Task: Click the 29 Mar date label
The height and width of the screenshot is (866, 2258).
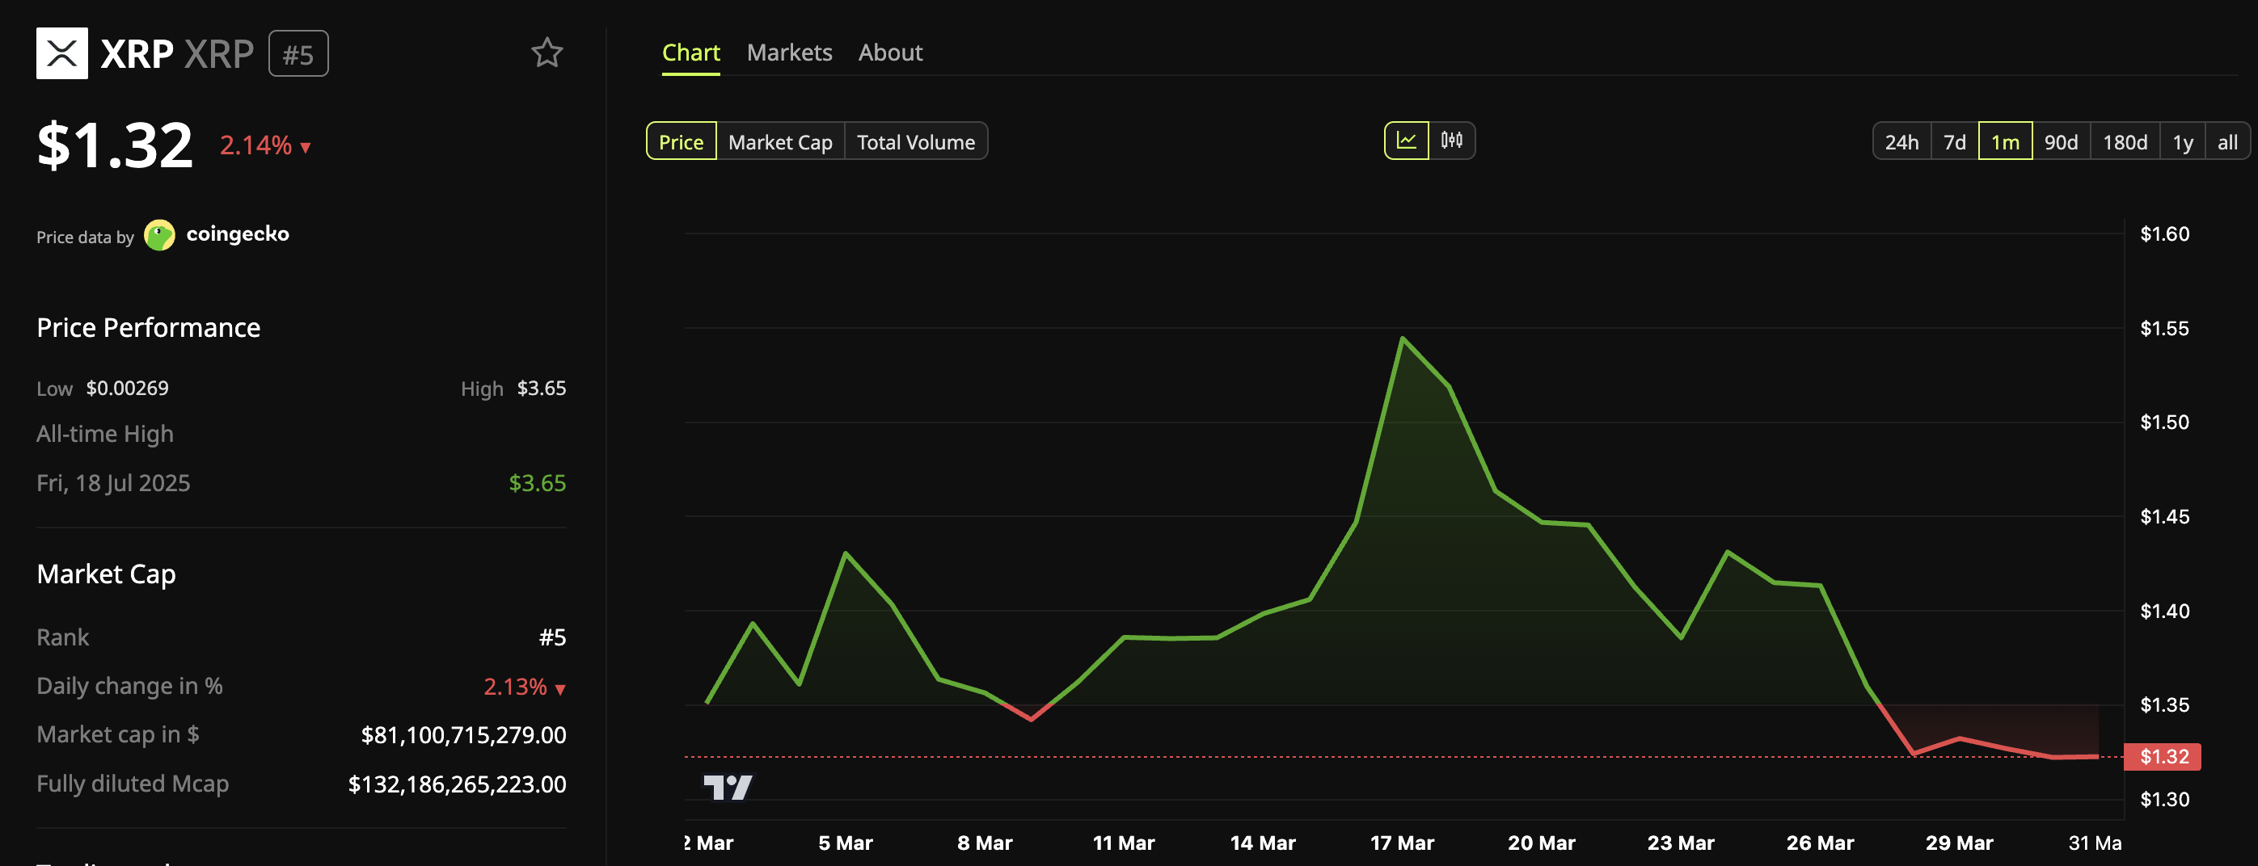Action: (x=1960, y=843)
